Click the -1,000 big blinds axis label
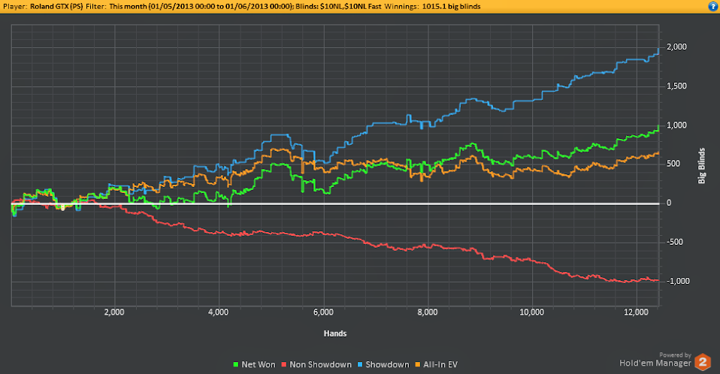The image size is (720, 374). [678, 281]
